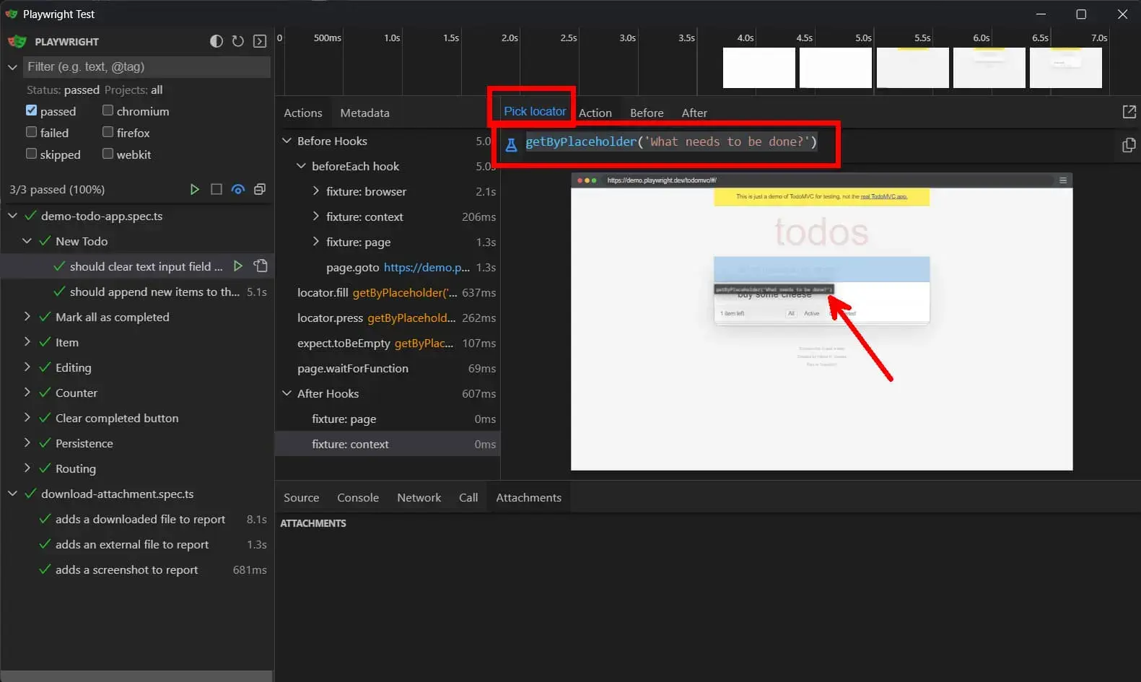Open snapshot browser menu hamburger icon
This screenshot has height=682, width=1141.
(1063, 180)
